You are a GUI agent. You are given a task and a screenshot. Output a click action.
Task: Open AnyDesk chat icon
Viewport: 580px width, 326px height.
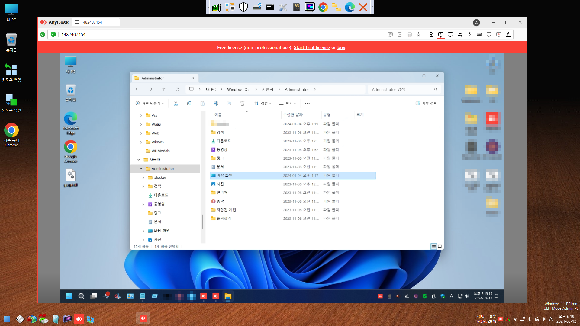coord(460,34)
